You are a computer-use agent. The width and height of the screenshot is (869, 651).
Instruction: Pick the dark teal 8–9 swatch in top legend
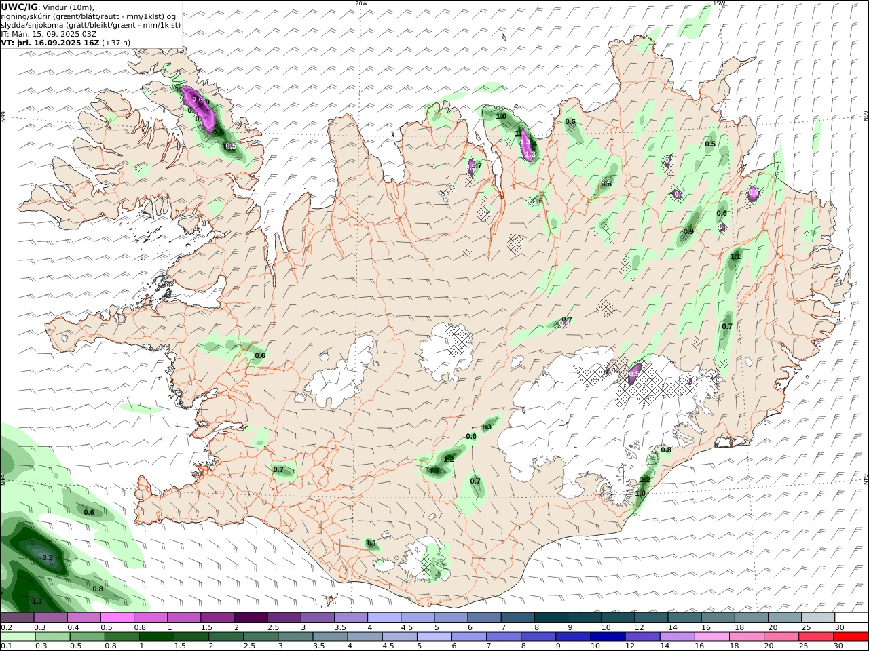551,618
